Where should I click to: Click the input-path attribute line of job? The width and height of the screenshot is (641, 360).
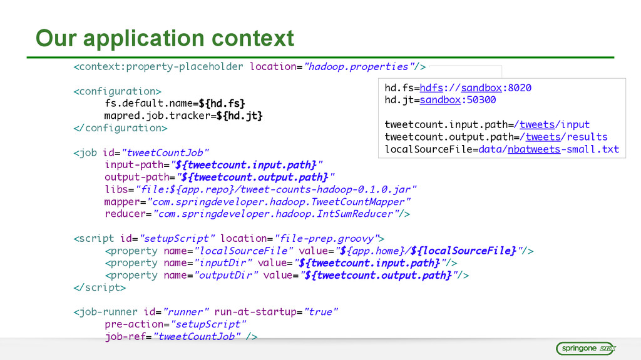(213, 165)
